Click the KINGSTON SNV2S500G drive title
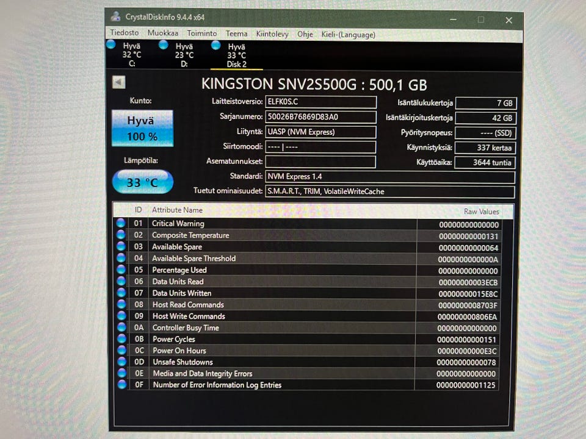586x439 pixels. (314, 84)
